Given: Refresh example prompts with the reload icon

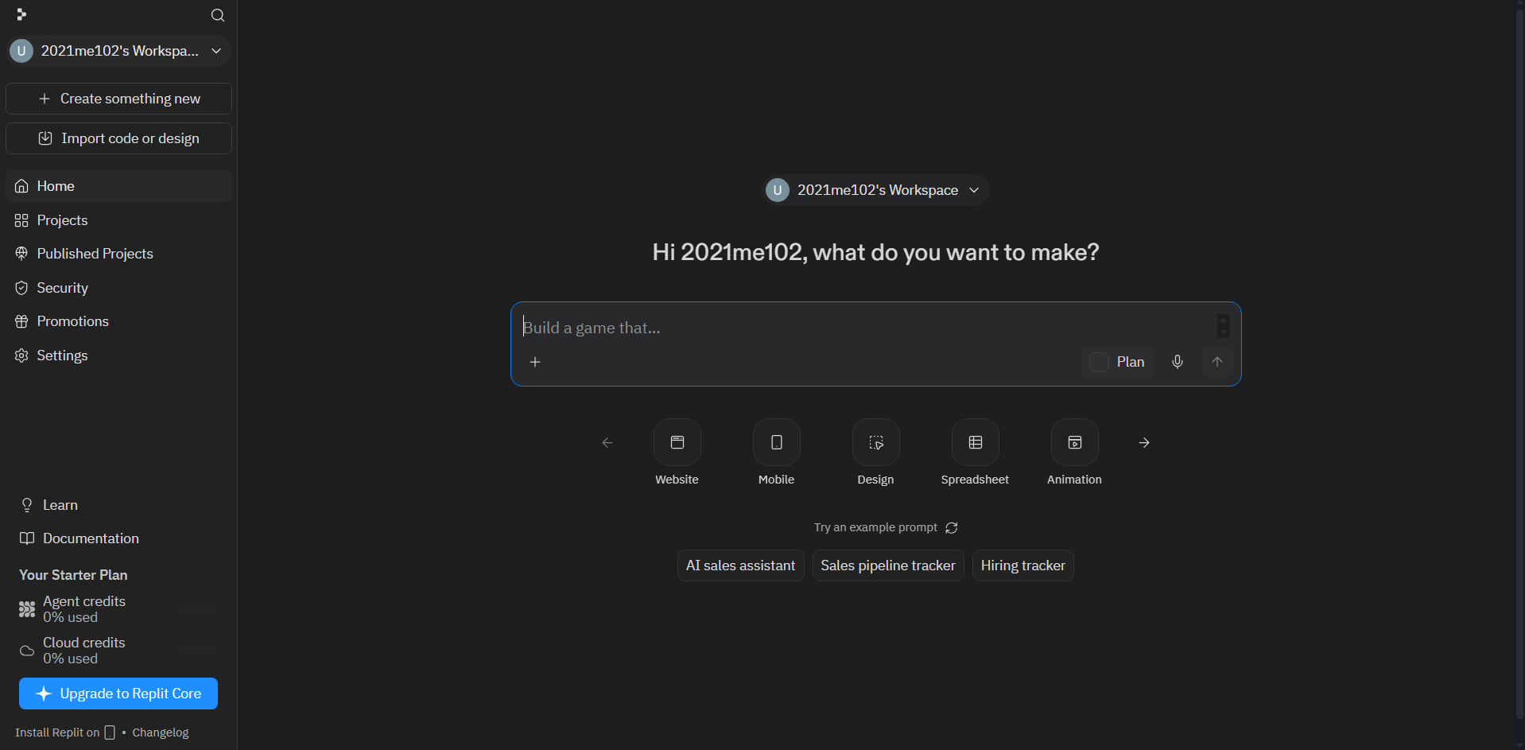Looking at the screenshot, I should coord(952,528).
